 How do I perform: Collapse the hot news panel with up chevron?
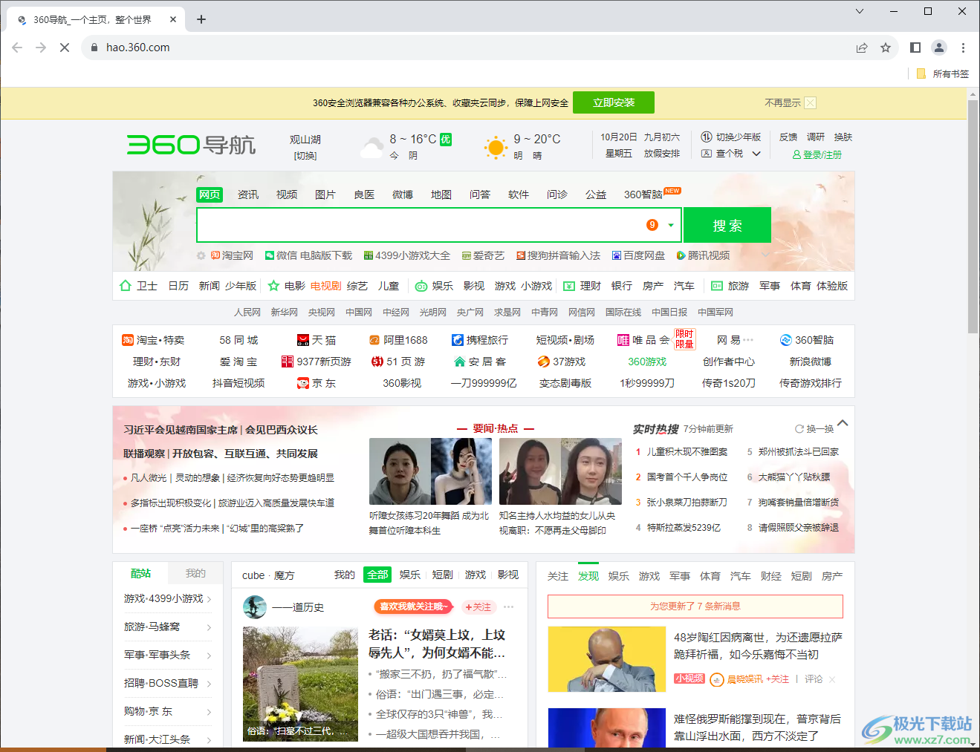point(843,423)
